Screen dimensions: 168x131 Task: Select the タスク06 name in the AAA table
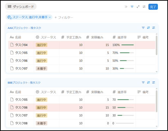pyautogui.click(x=21, y=60)
